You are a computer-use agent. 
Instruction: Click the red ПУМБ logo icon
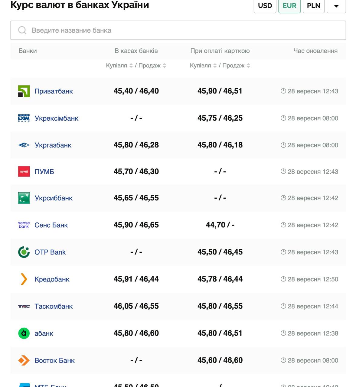24,172
